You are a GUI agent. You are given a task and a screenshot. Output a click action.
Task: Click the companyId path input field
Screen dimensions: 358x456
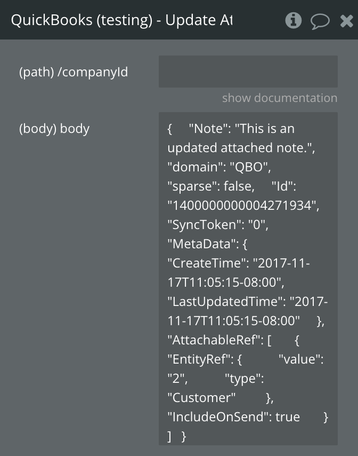pyautogui.click(x=248, y=72)
